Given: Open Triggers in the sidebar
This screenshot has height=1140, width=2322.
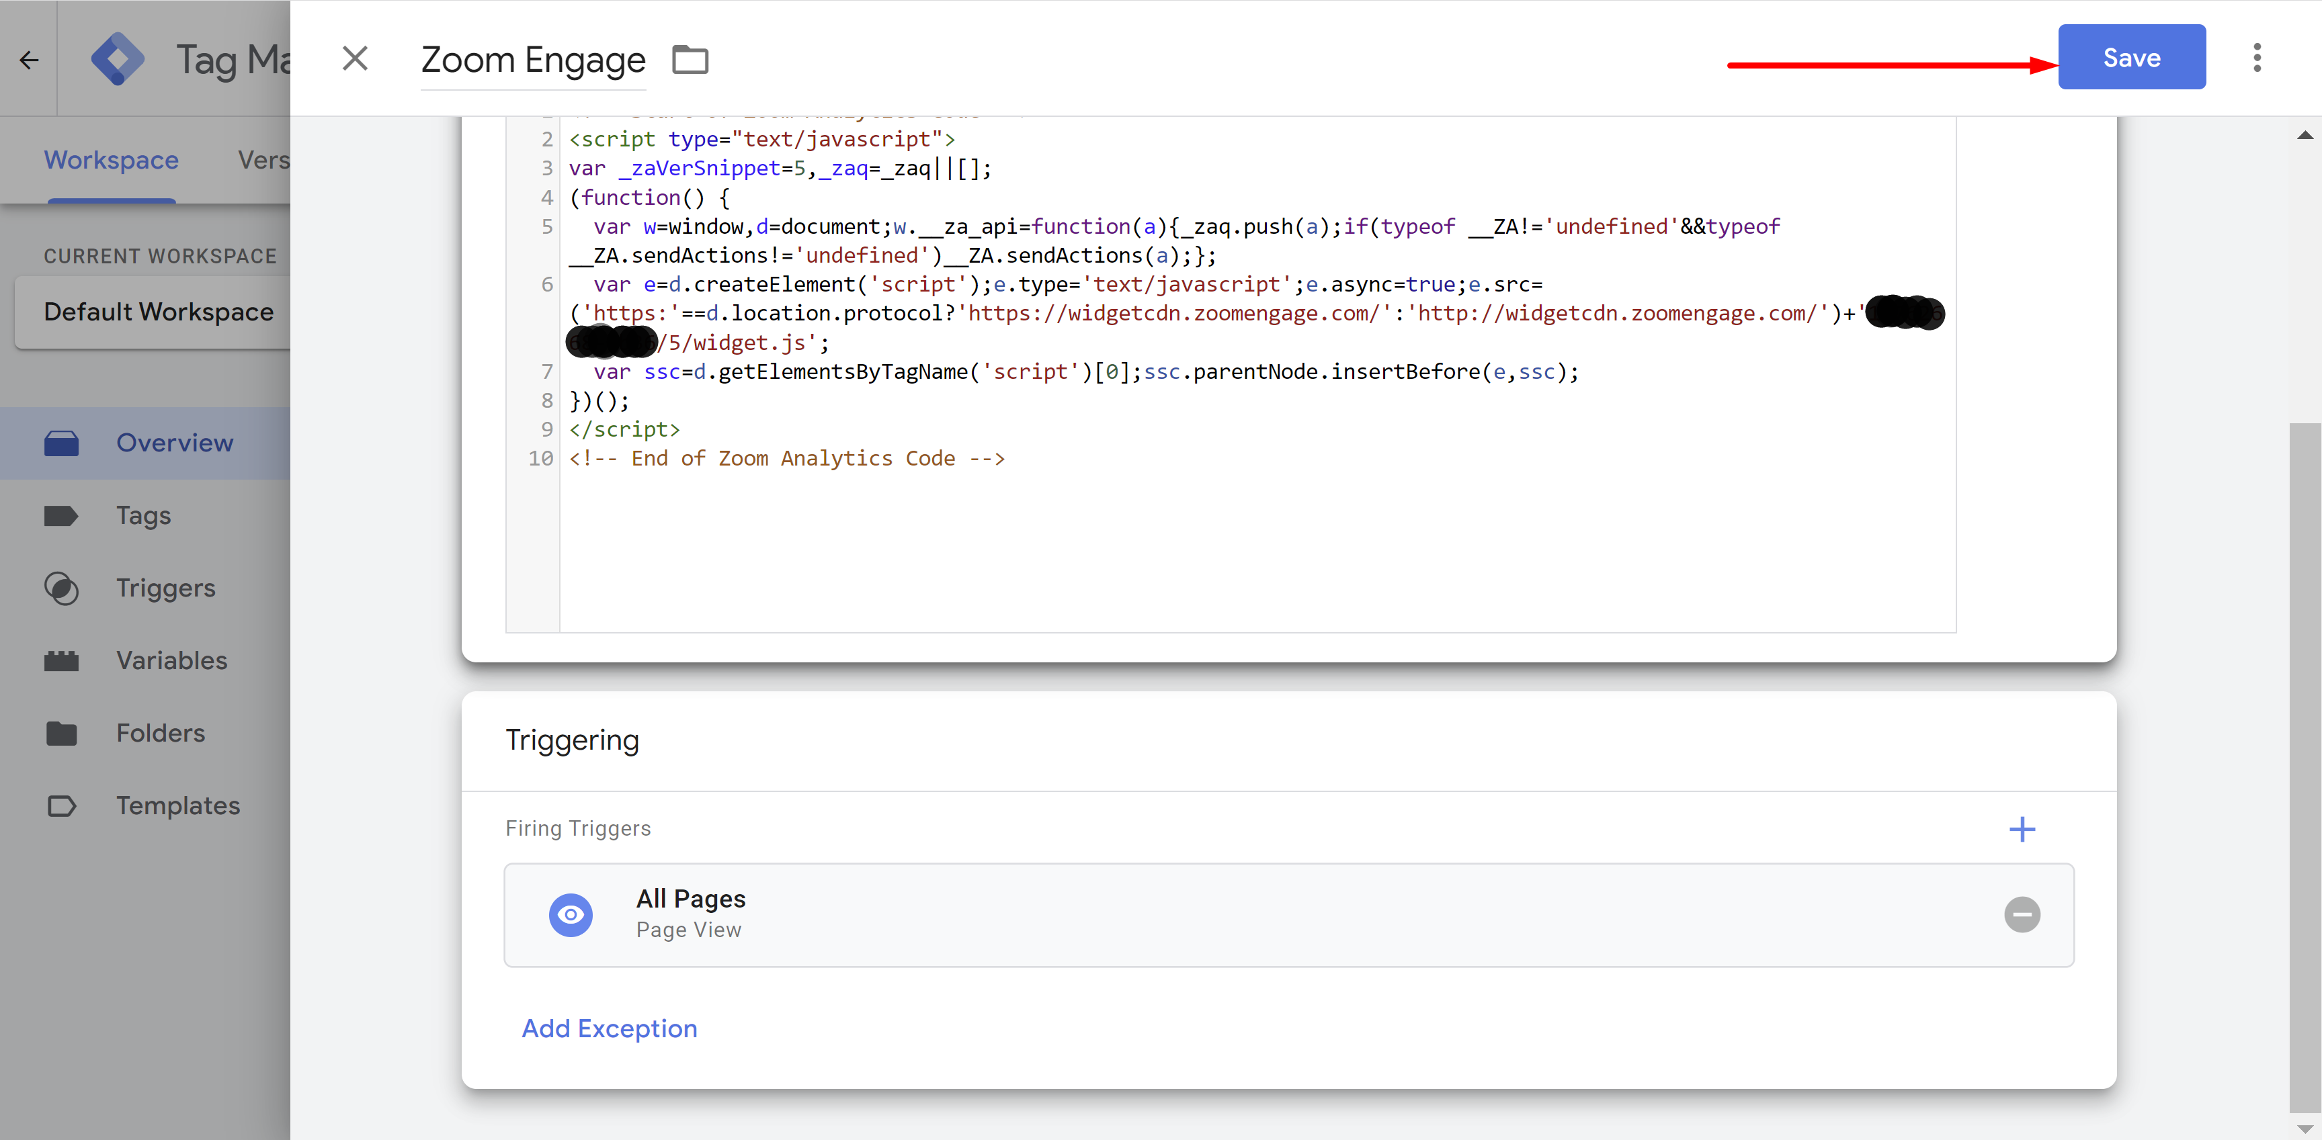Looking at the screenshot, I should pos(145,588).
